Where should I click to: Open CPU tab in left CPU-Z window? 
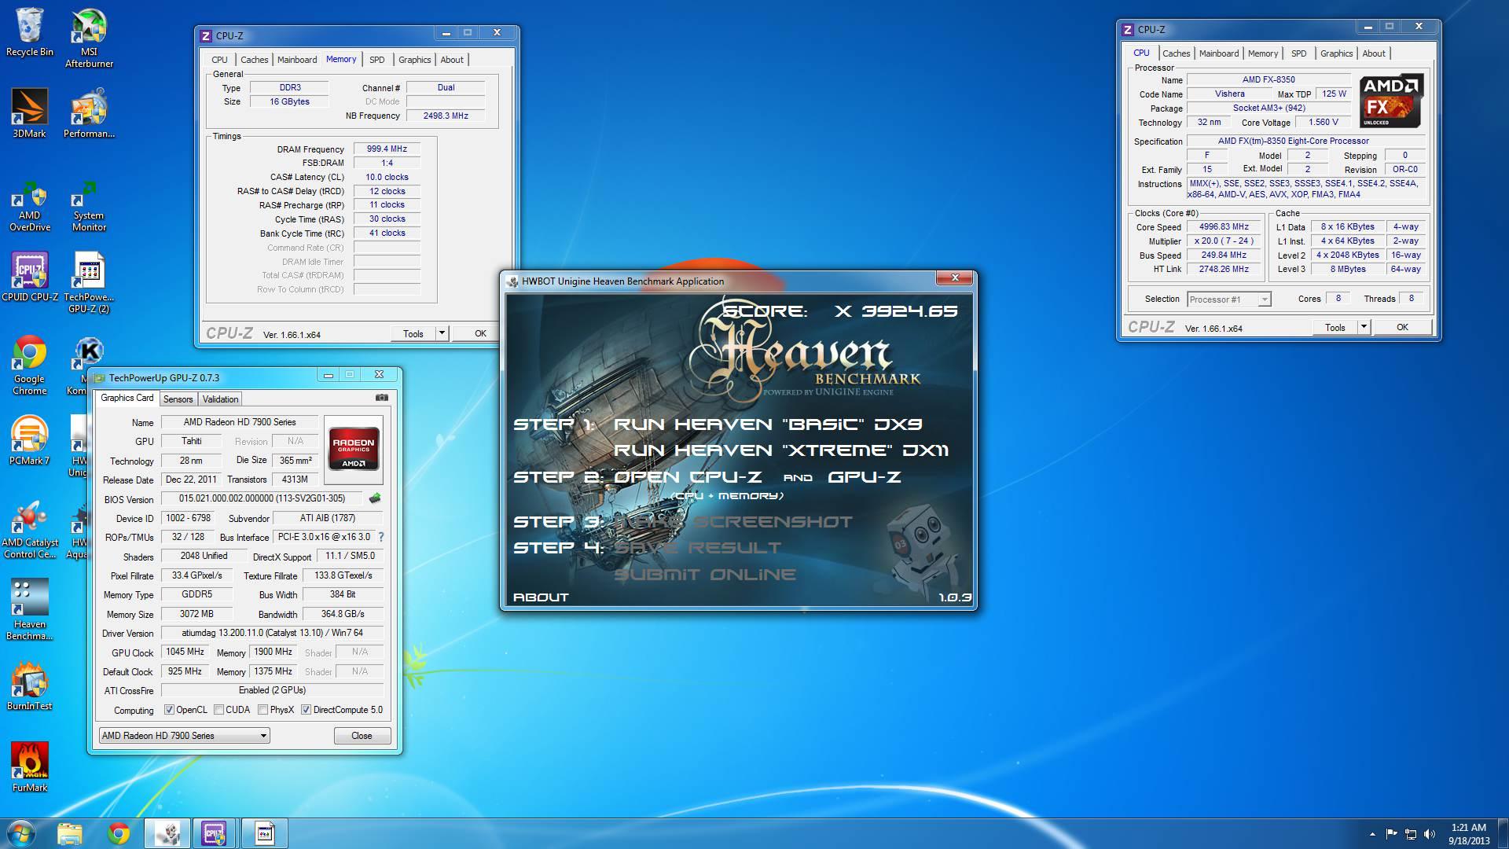click(x=219, y=60)
